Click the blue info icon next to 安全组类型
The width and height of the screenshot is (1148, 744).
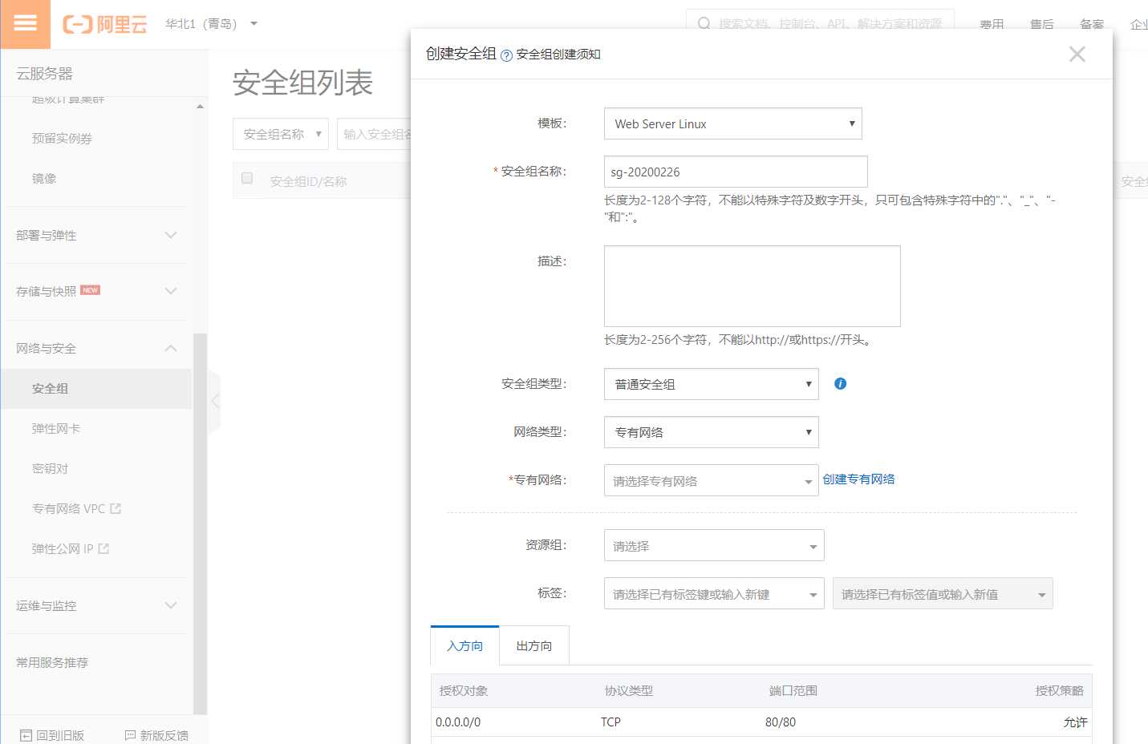coord(840,384)
